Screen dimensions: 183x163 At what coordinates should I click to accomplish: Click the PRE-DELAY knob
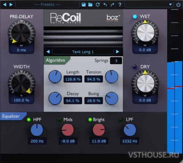coord(21,33)
